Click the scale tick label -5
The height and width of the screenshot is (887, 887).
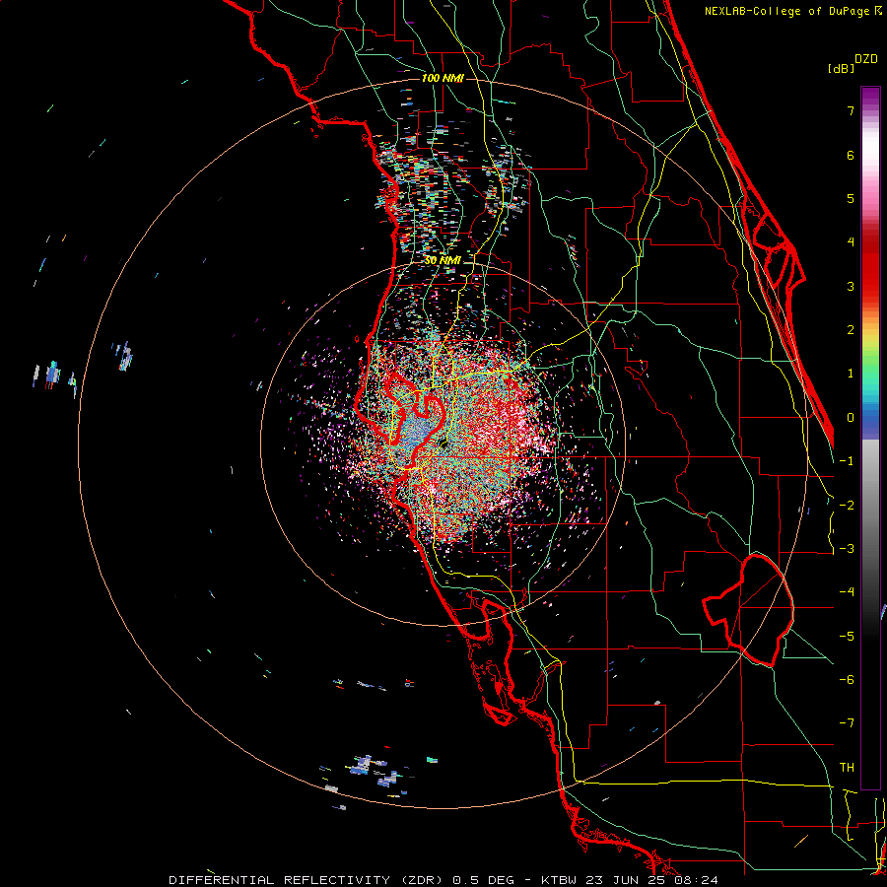pos(847,637)
